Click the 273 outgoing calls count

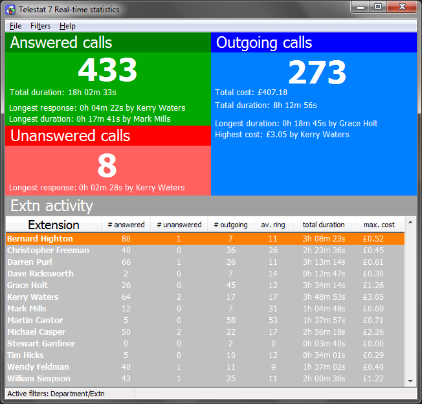tap(317, 72)
